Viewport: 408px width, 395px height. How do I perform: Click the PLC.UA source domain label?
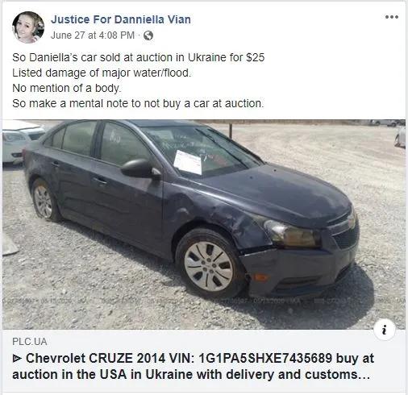(30, 342)
